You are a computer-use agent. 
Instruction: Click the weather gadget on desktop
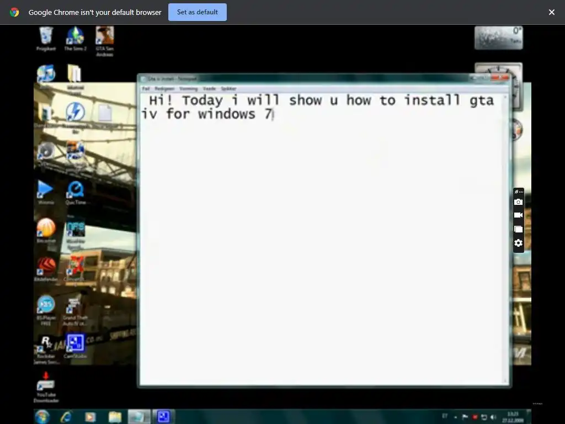click(498, 38)
